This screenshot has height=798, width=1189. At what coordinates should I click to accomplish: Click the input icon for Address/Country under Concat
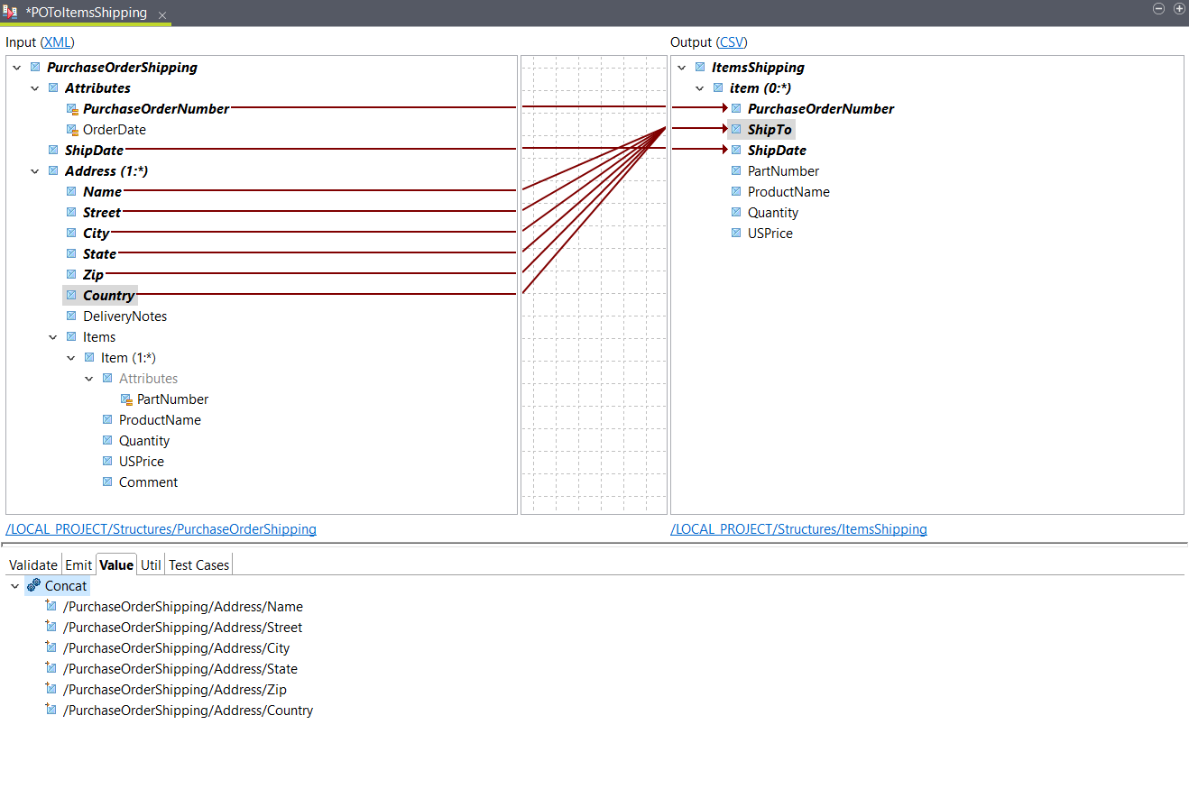51,710
